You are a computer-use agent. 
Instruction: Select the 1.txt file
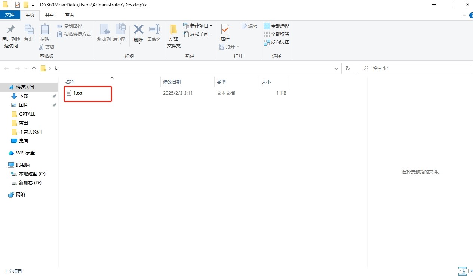pyautogui.click(x=78, y=93)
